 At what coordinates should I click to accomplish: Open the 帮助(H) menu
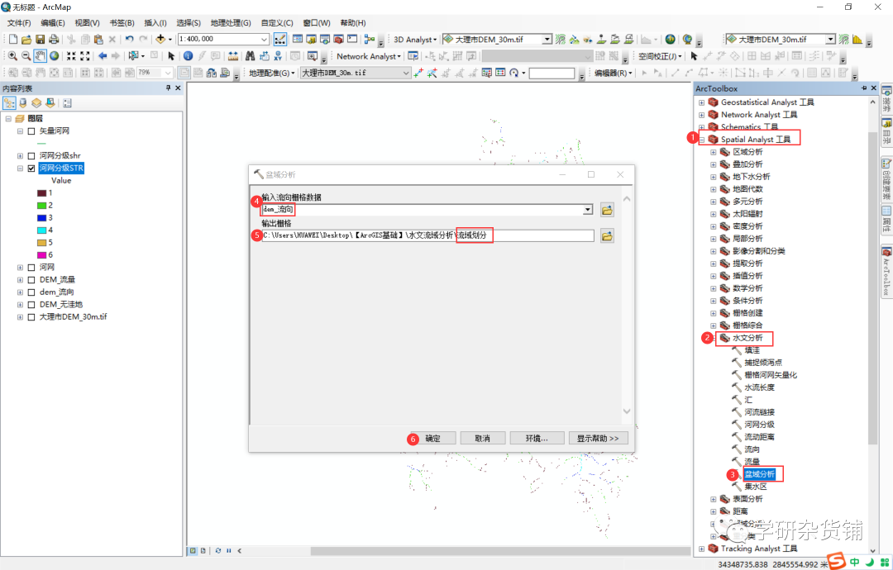353,23
